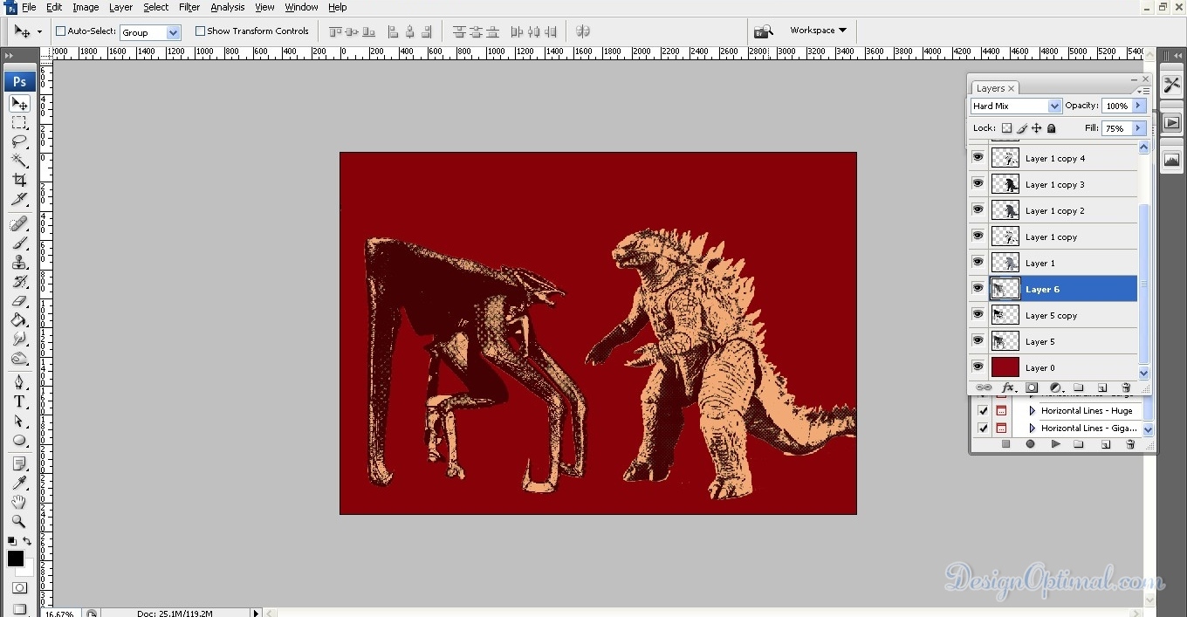Select the Paint Bucket tool

click(x=19, y=319)
